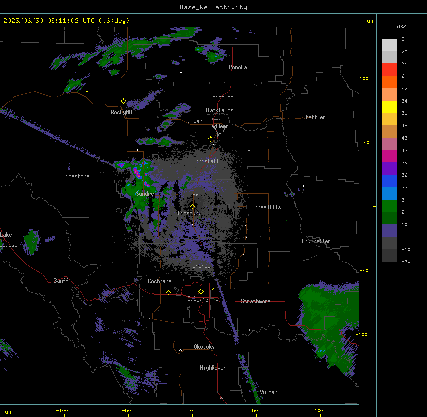Click the -100 tick on the horizontal axis
The height and width of the screenshot is (417, 427).
[x=62, y=411]
